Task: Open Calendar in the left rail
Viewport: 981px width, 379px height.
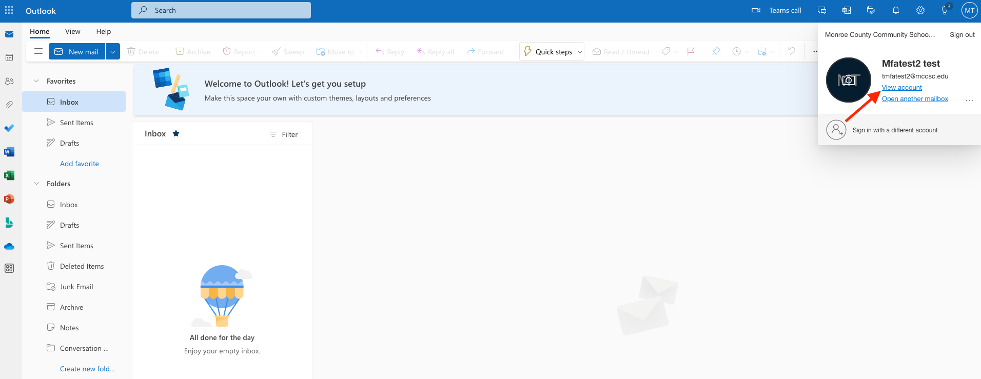Action: pos(9,57)
